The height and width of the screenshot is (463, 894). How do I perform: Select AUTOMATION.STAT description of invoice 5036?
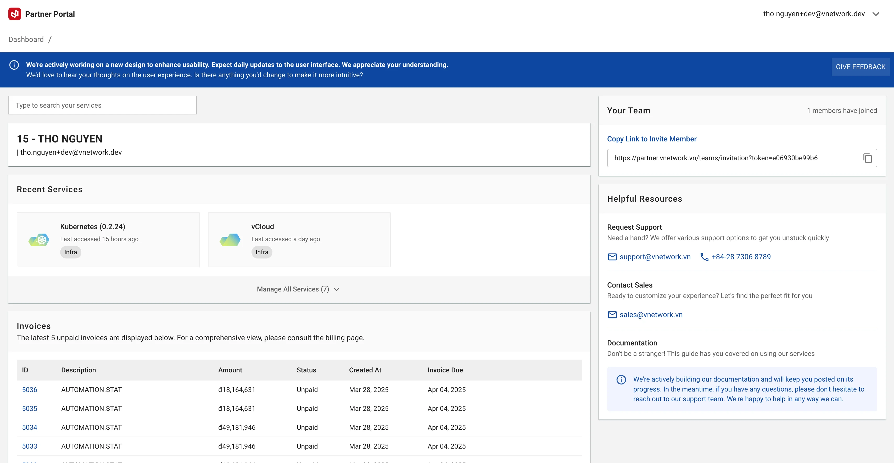[x=91, y=390]
